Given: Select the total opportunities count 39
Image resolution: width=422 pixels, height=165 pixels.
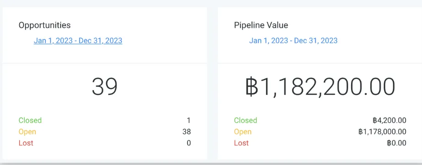Looking at the screenshot, I should point(105,87).
